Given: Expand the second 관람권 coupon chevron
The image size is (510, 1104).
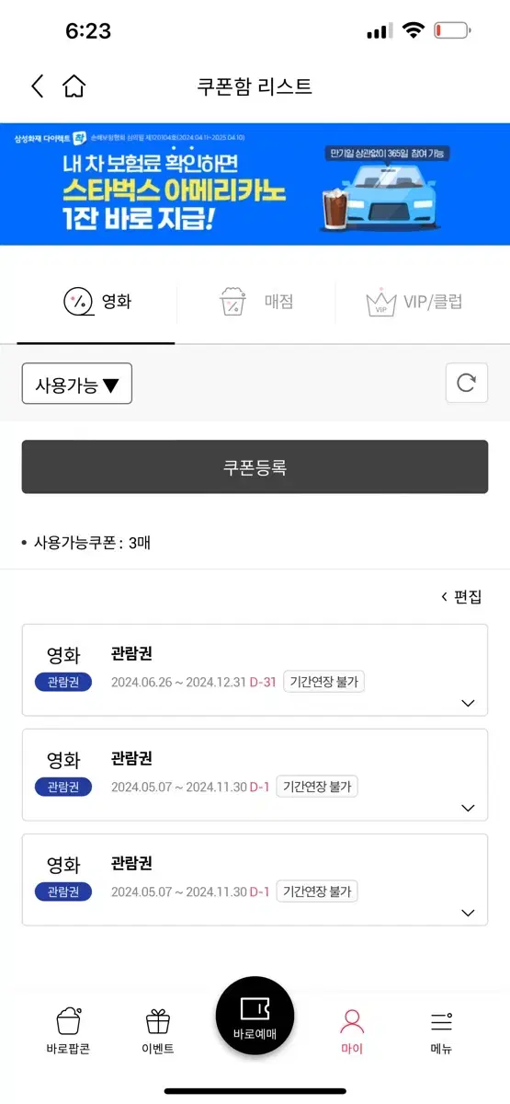Looking at the screenshot, I should tap(468, 809).
